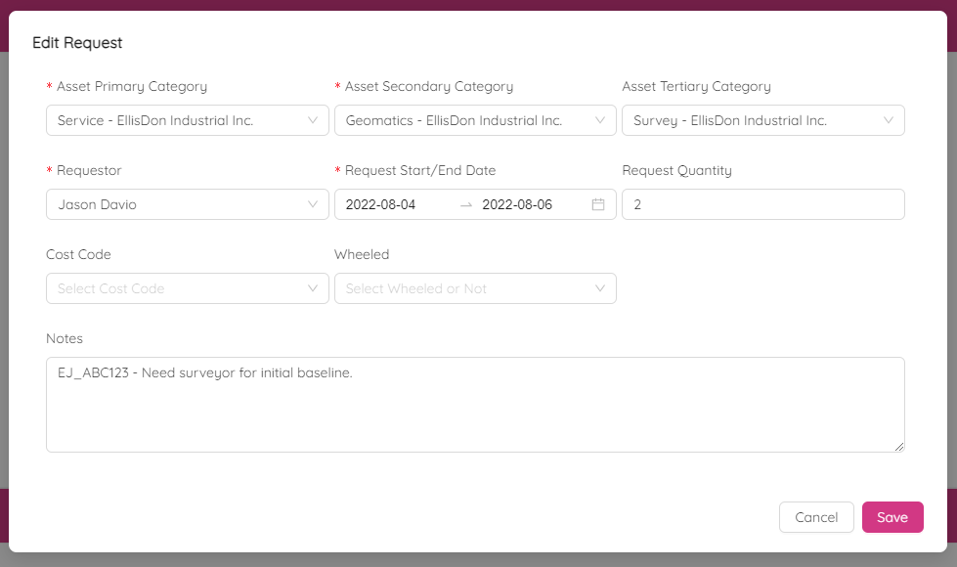Save the edited request
This screenshot has width=957, height=567.
[892, 517]
